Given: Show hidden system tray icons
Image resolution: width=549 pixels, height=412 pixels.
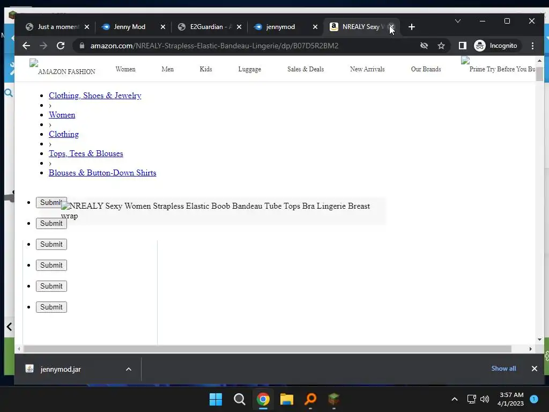Looking at the screenshot, I should click(x=455, y=399).
